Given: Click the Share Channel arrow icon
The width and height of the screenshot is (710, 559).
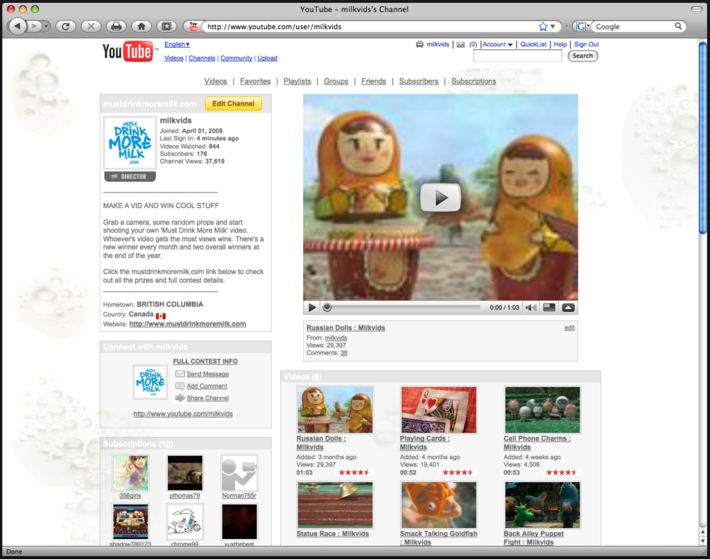Looking at the screenshot, I should (180, 397).
